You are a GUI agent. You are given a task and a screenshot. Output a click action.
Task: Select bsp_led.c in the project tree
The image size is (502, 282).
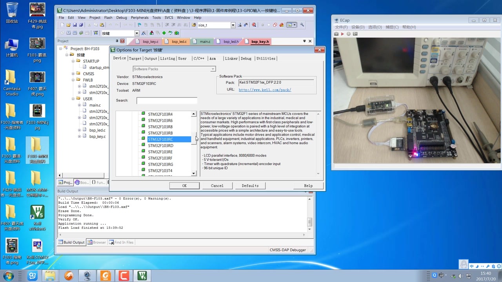(x=97, y=130)
